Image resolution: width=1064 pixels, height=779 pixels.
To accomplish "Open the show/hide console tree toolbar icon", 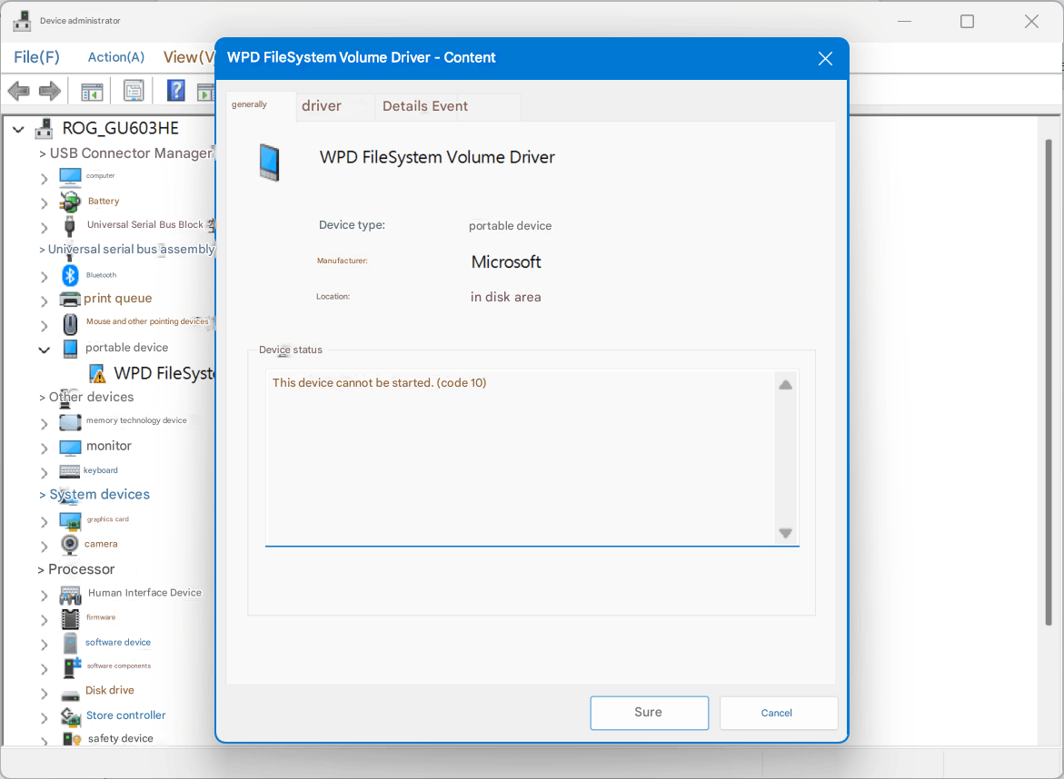I will (x=91, y=90).
